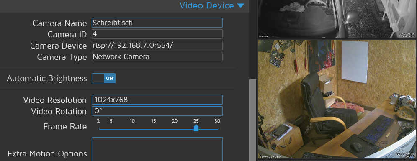This screenshot has width=417, height=161.
Task: Click the Camera Type Network Camera field
Action: 157,56
